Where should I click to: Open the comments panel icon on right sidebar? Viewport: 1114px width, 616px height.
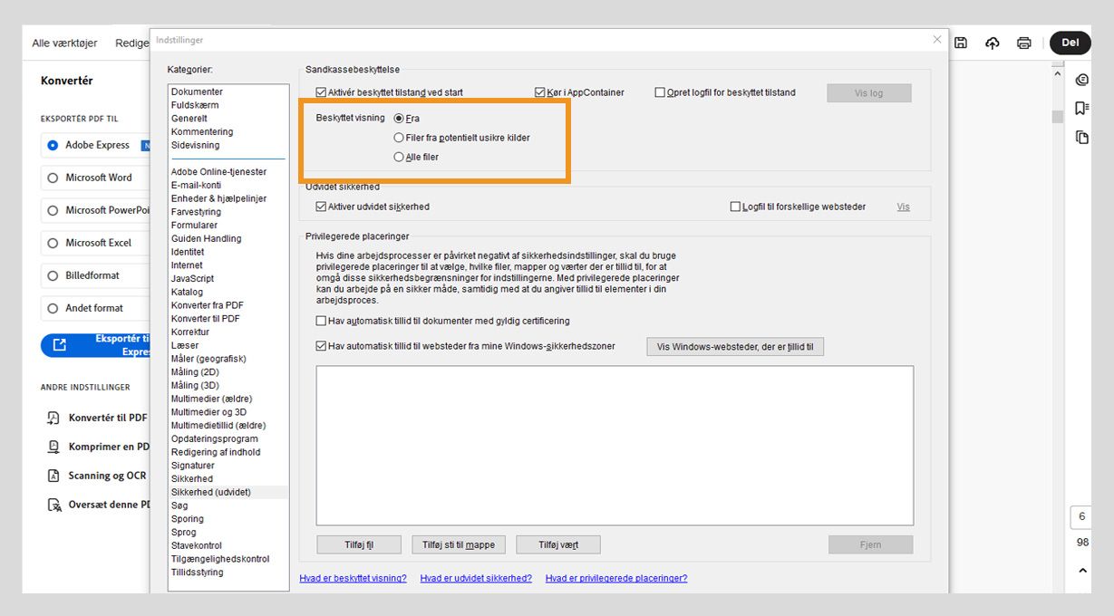click(x=1082, y=79)
